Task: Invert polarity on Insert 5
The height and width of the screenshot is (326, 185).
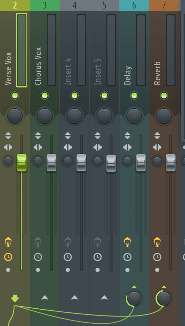Action: (x=98, y=136)
